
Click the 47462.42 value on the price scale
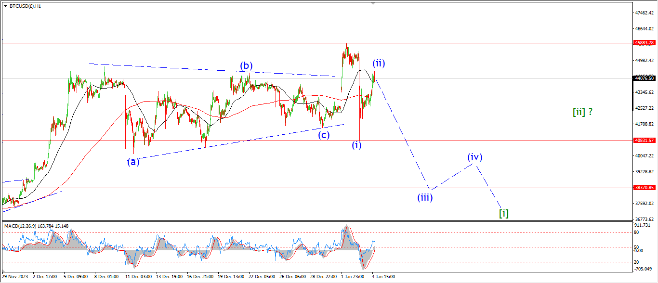645,13
